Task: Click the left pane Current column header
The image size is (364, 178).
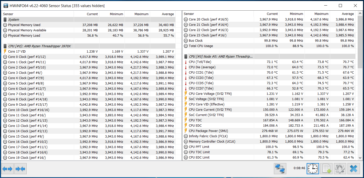Action: point(87,14)
